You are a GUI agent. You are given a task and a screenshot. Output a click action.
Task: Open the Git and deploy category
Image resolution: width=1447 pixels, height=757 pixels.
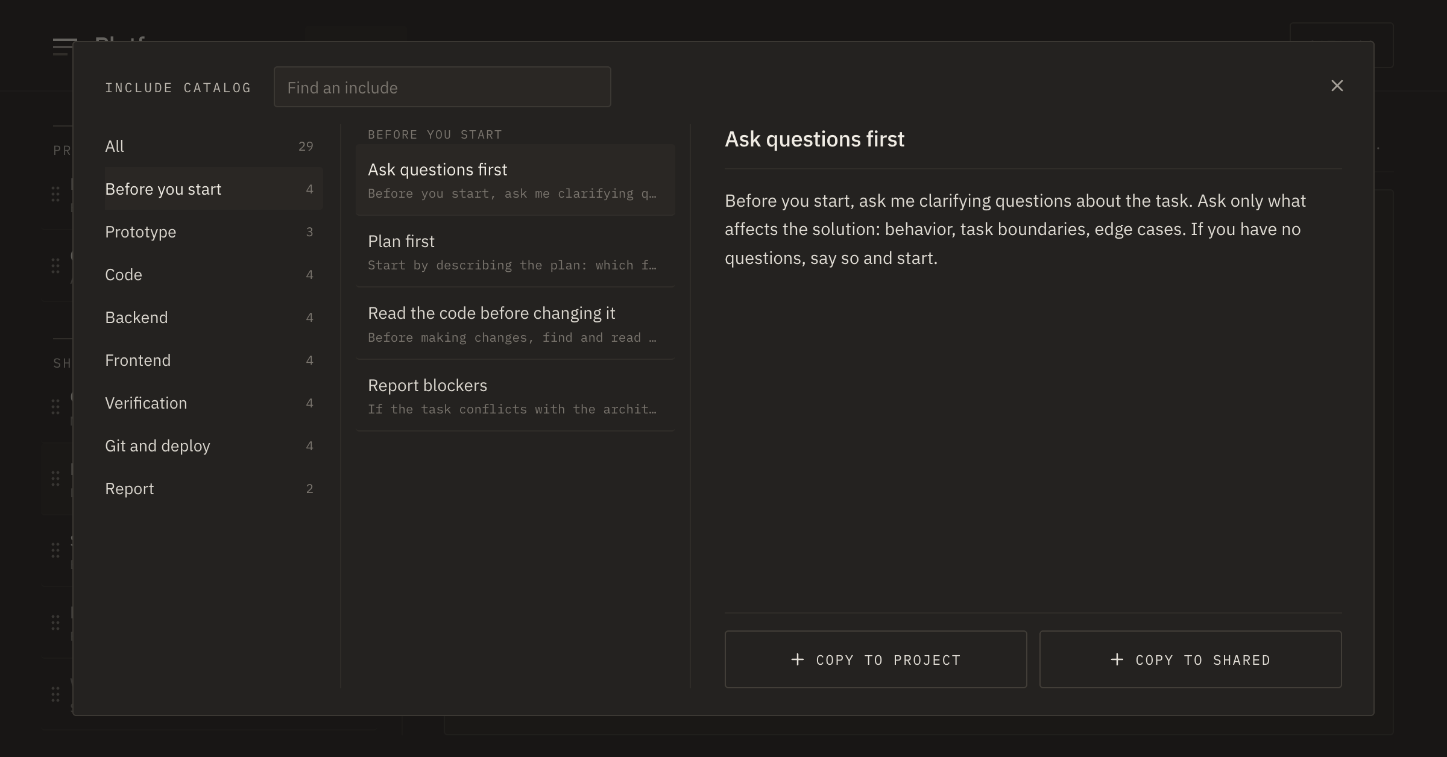point(213,446)
